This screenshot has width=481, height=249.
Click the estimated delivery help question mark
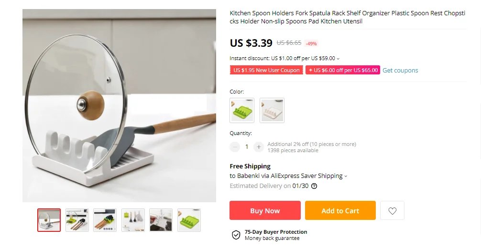[x=314, y=186]
